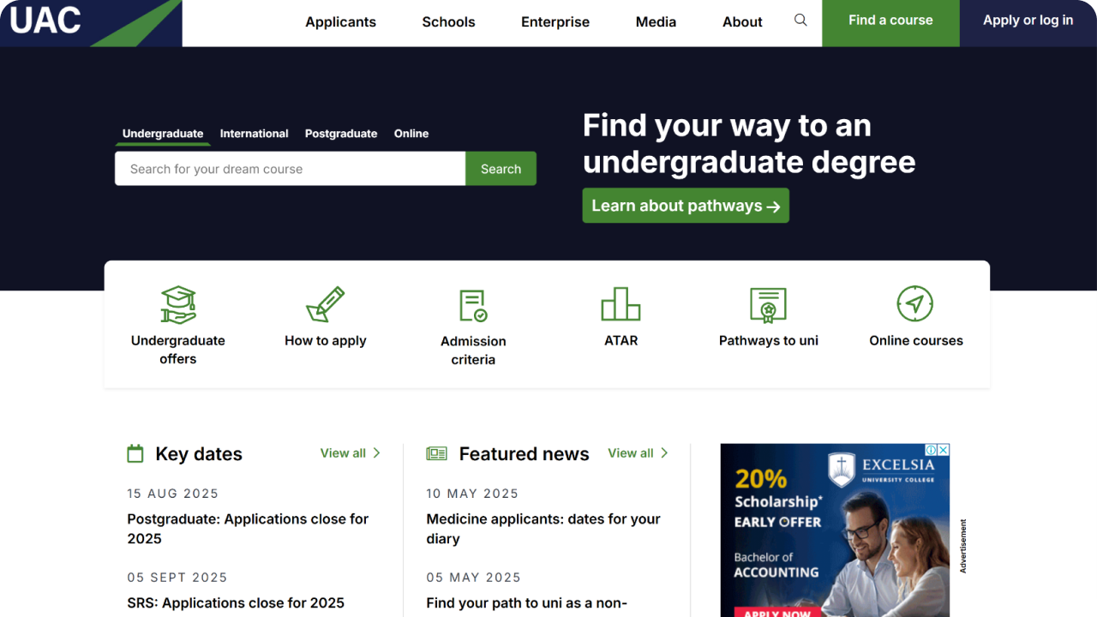Open Find your path to uni article
This screenshot has height=617, width=1097.
527,603
